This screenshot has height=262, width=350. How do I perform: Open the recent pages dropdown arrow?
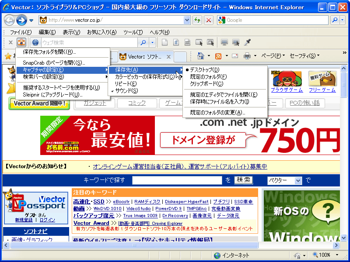[x=31, y=20]
